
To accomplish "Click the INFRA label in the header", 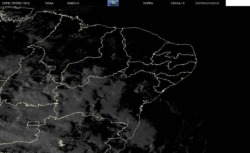I will [148, 3].
